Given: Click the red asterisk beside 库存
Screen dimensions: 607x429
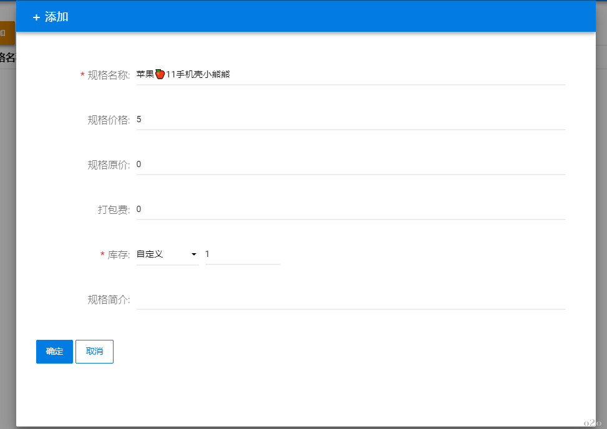Looking at the screenshot, I should [102, 254].
